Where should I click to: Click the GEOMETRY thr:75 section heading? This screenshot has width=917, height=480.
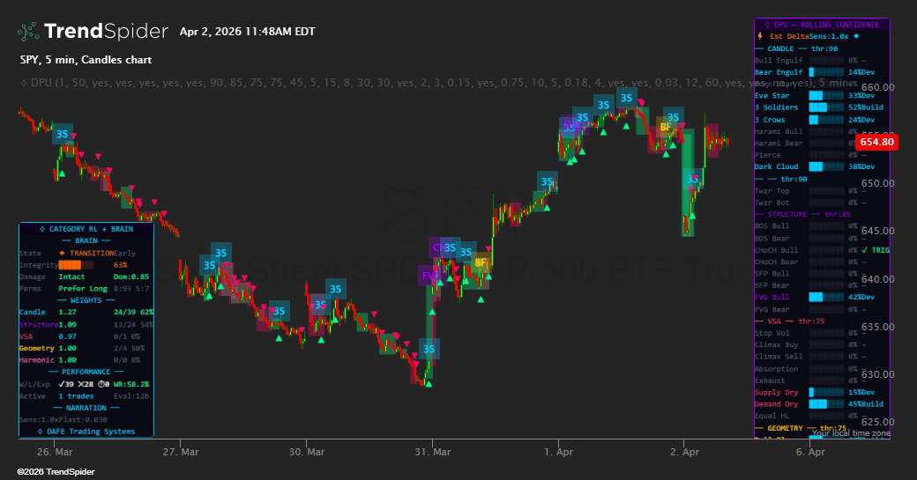(x=801, y=428)
